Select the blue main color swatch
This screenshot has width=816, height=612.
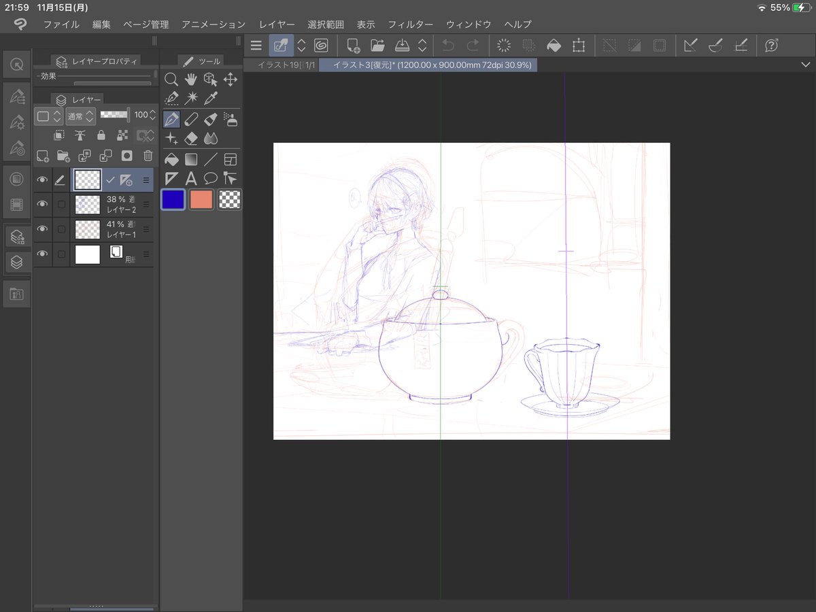(173, 199)
